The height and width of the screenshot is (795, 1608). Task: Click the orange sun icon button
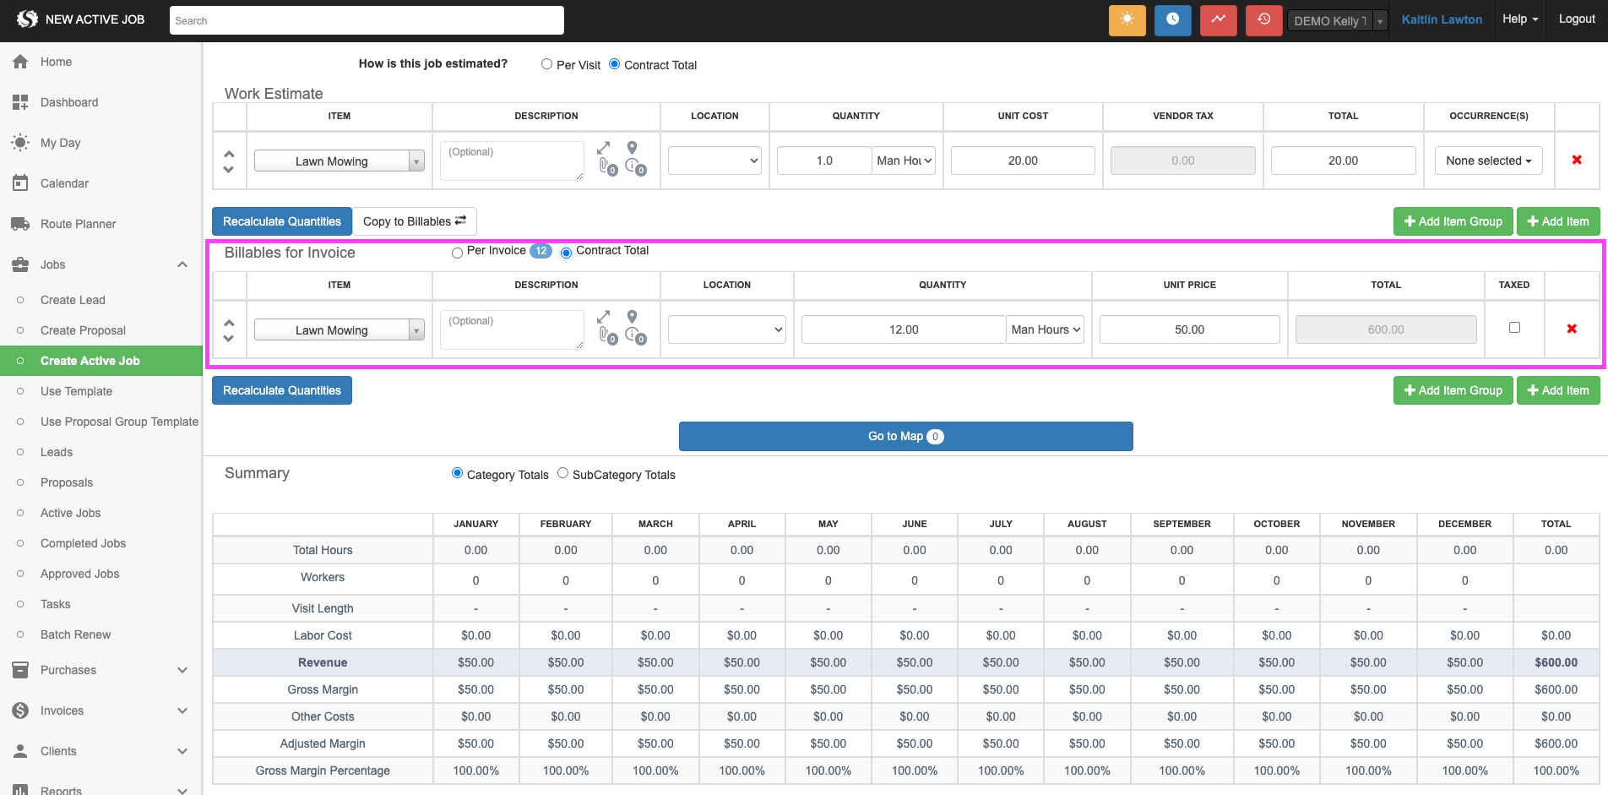click(1127, 20)
